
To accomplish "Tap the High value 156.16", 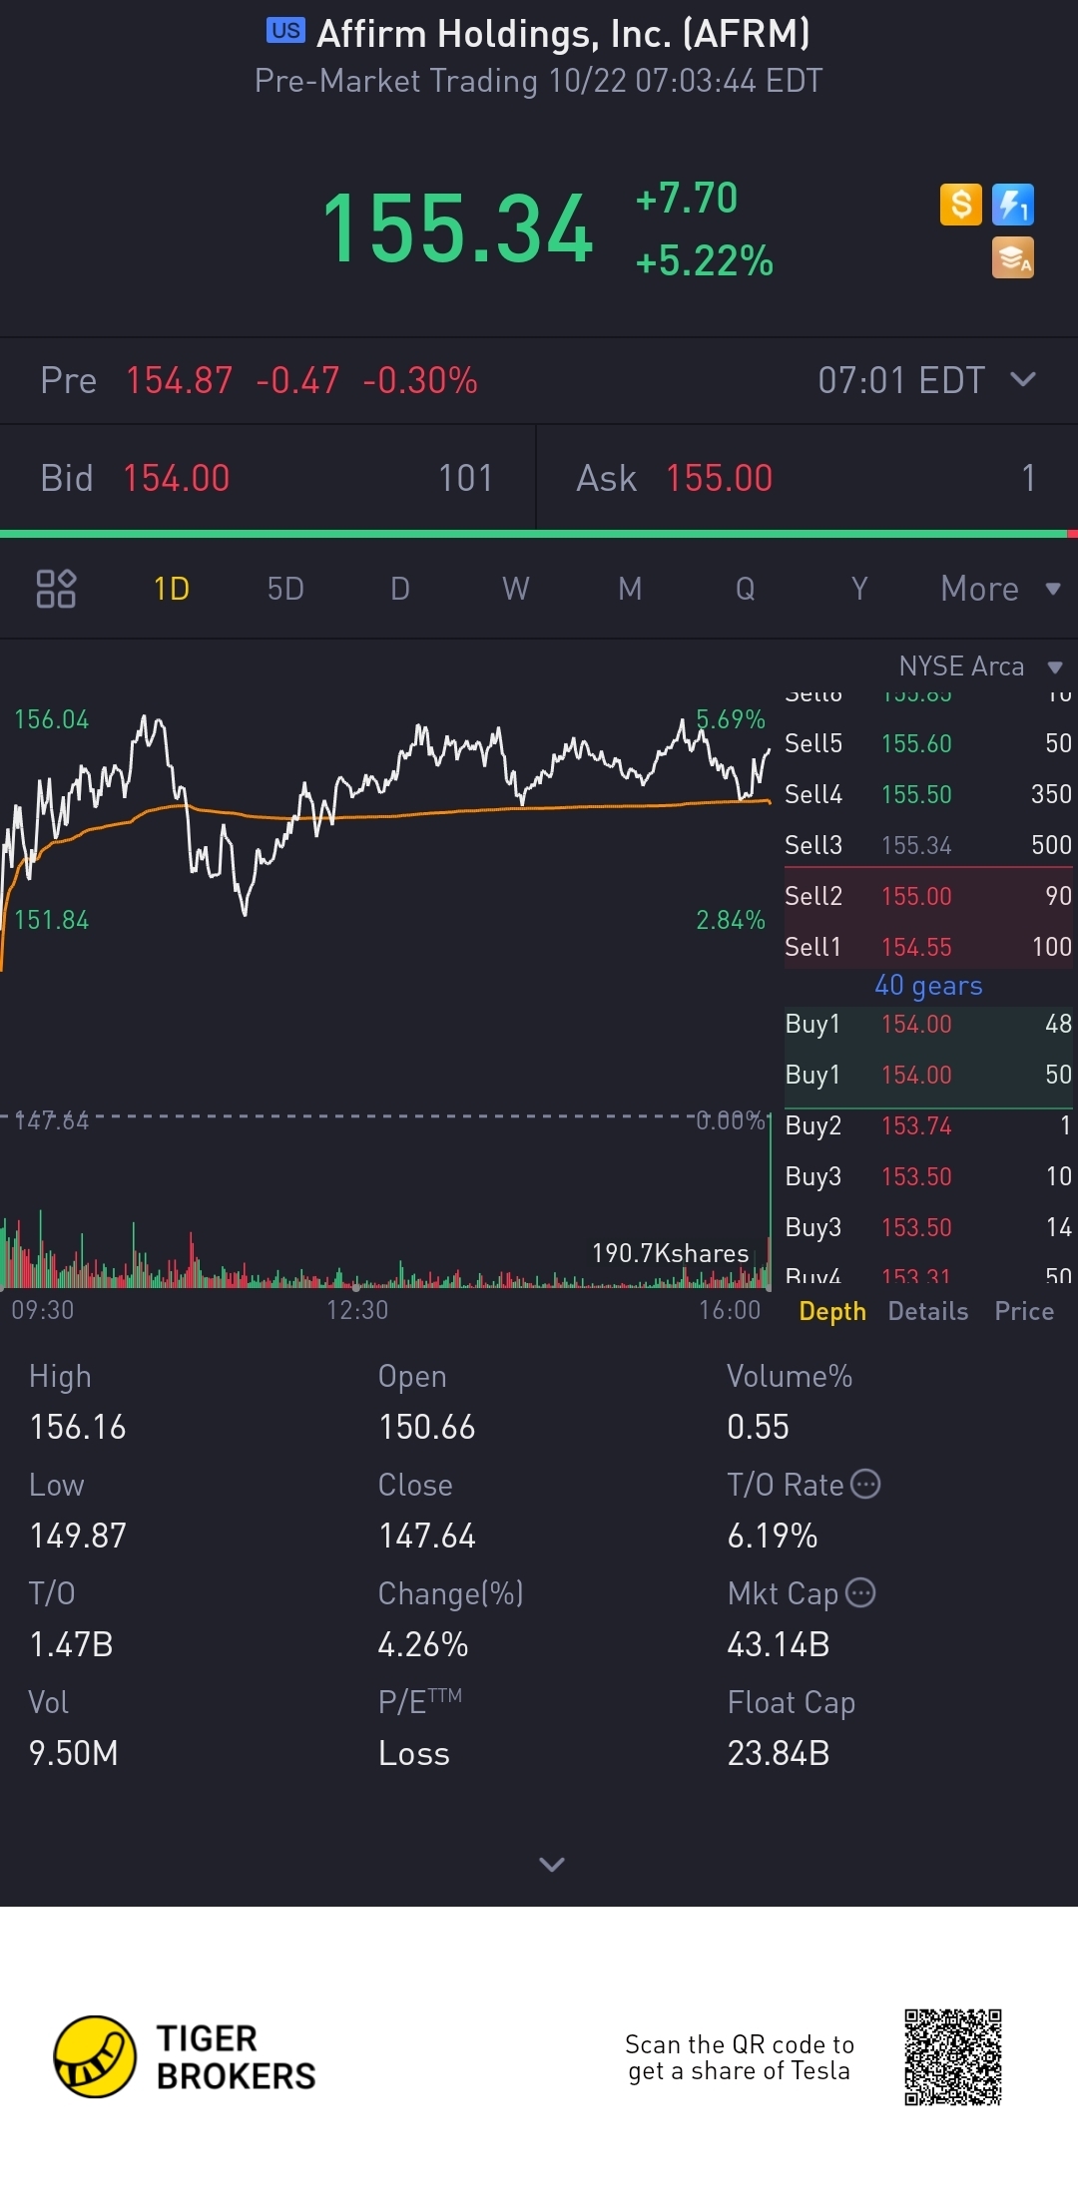I will pos(78,1427).
